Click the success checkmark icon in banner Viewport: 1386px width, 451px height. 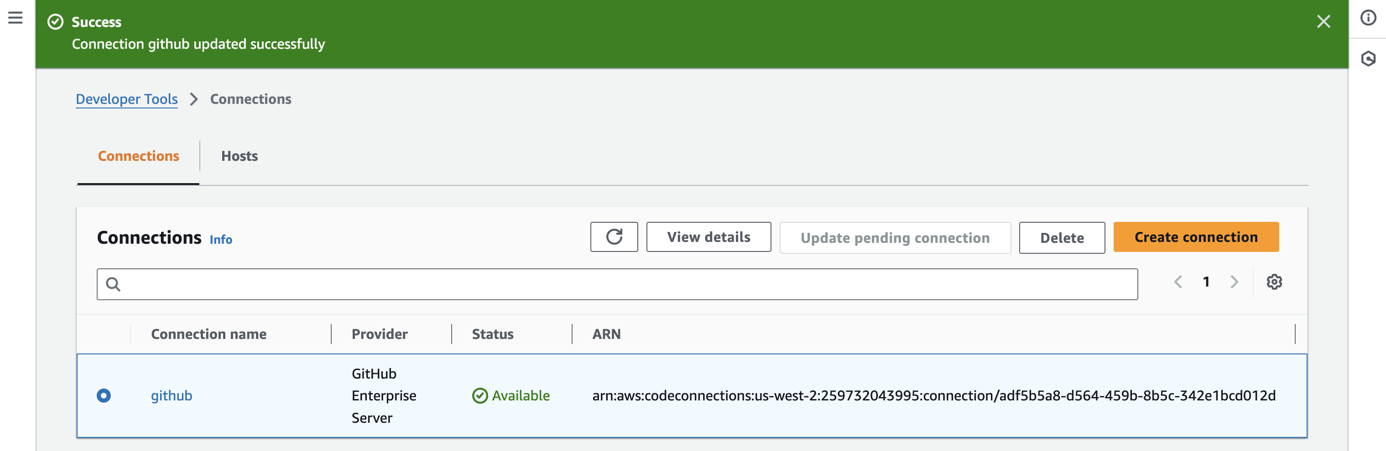coord(55,21)
